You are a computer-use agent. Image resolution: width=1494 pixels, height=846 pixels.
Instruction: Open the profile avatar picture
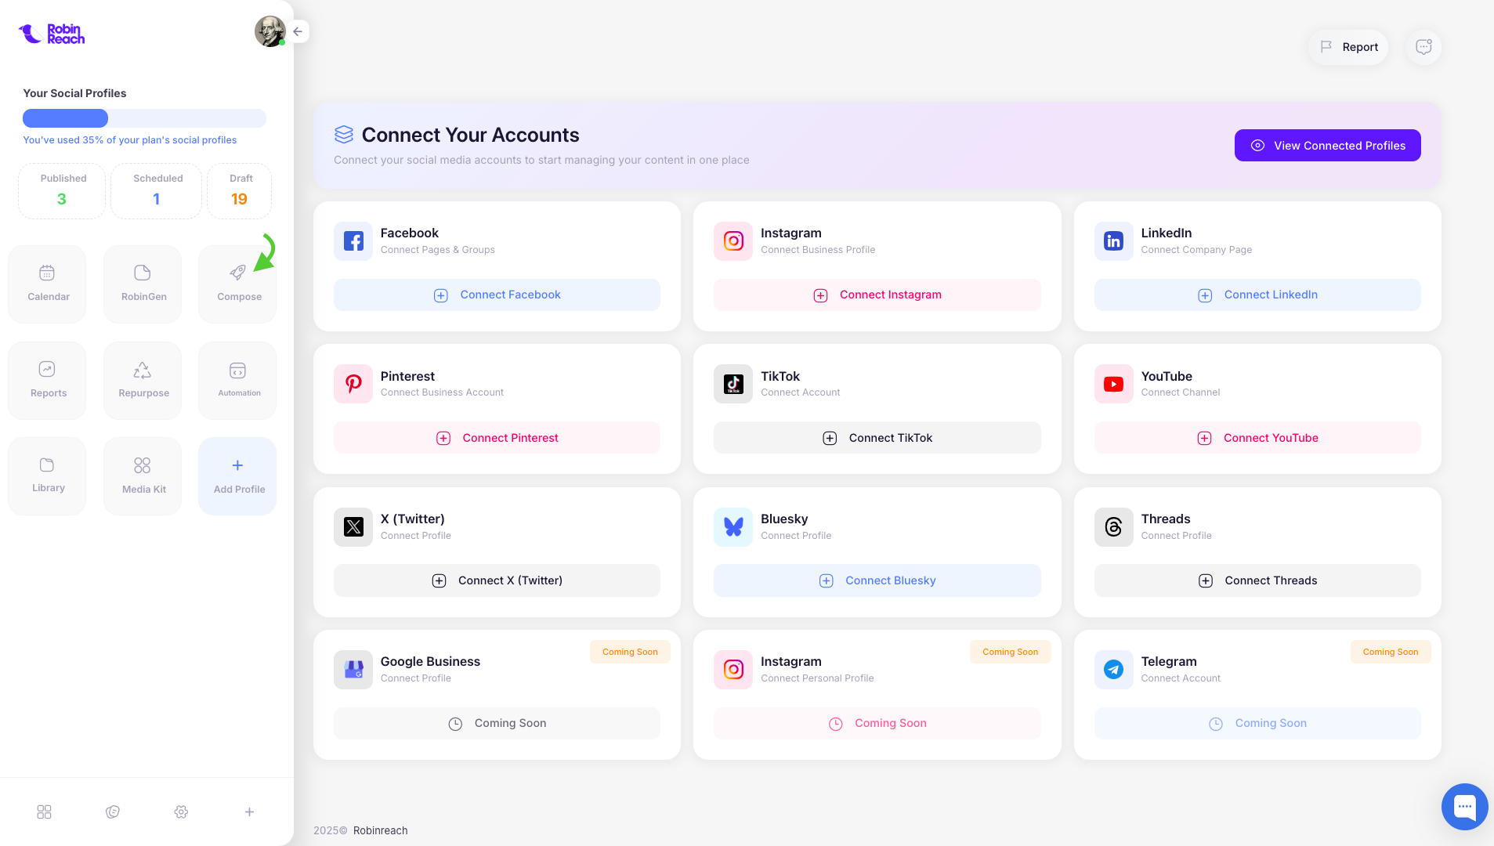(x=269, y=31)
